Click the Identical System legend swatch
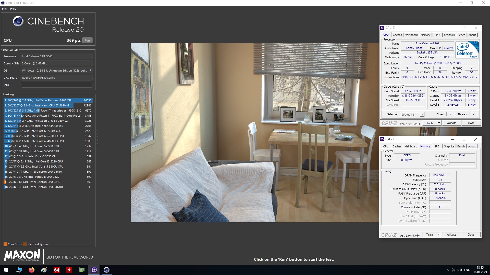The image size is (490, 275). [25, 244]
